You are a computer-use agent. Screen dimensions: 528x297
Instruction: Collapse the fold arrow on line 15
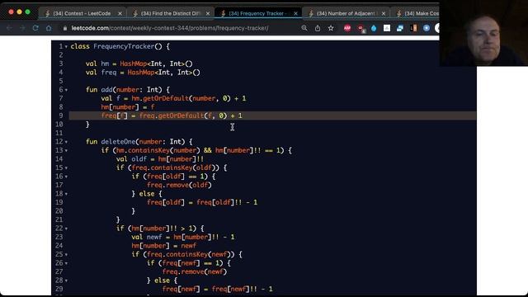(x=66, y=168)
